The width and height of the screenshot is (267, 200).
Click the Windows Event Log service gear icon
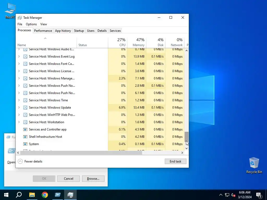coord(25,57)
